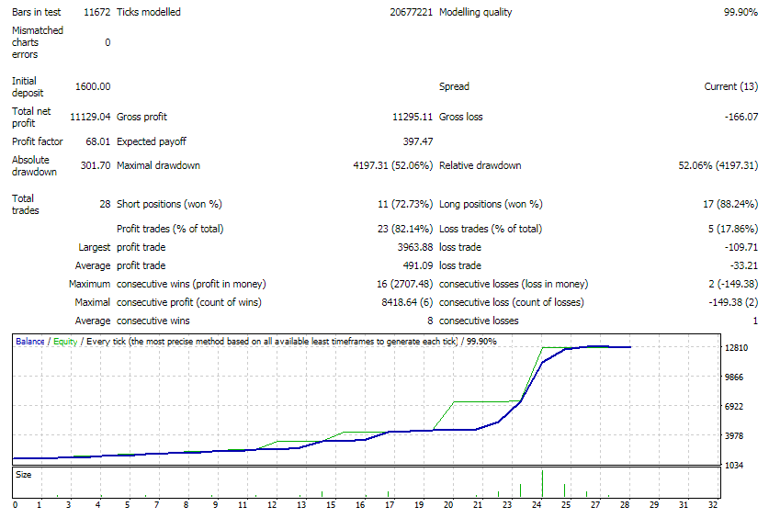Select x-axis tick label 0
This screenshot has height=518, width=769.
16,505
